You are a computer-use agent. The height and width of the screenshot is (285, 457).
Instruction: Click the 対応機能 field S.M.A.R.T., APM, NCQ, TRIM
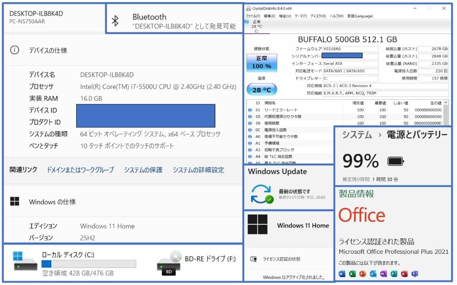coord(385,93)
